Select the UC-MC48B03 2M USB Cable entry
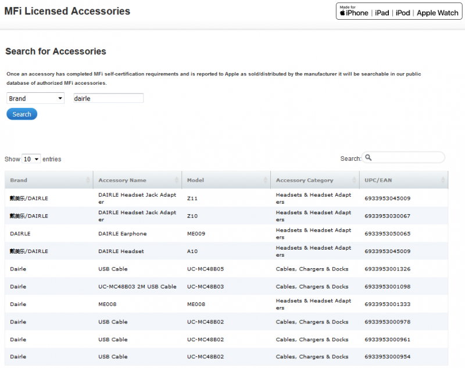The height and width of the screenshot is (368, 465). point(137,287)
